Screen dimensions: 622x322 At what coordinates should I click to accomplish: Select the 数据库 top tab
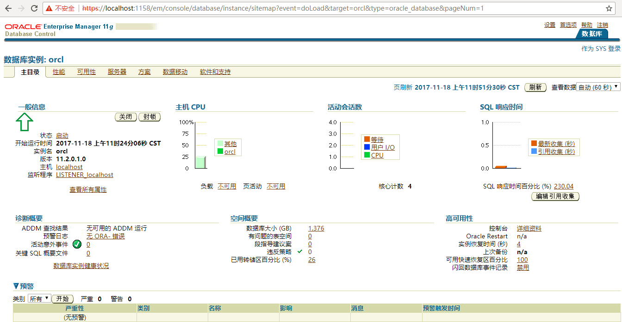(x=592, y=34)
